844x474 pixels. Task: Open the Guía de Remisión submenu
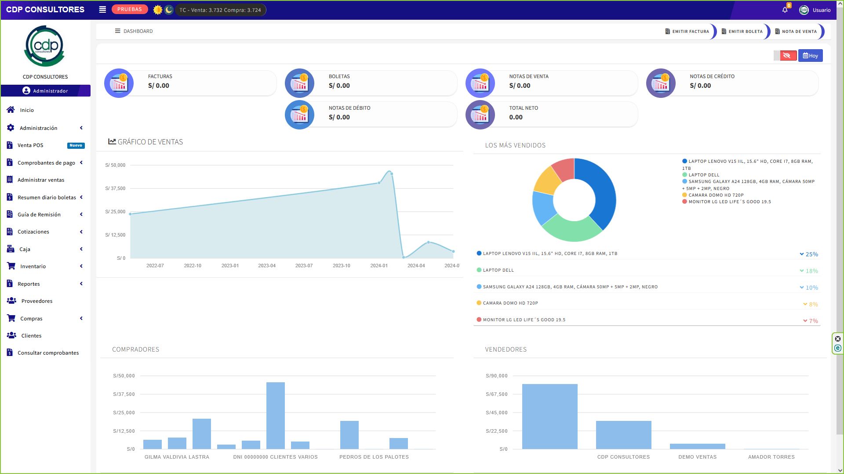[39, 214]
